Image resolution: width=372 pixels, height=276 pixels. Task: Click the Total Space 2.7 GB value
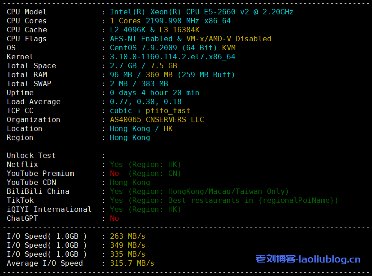coord(121,66)
